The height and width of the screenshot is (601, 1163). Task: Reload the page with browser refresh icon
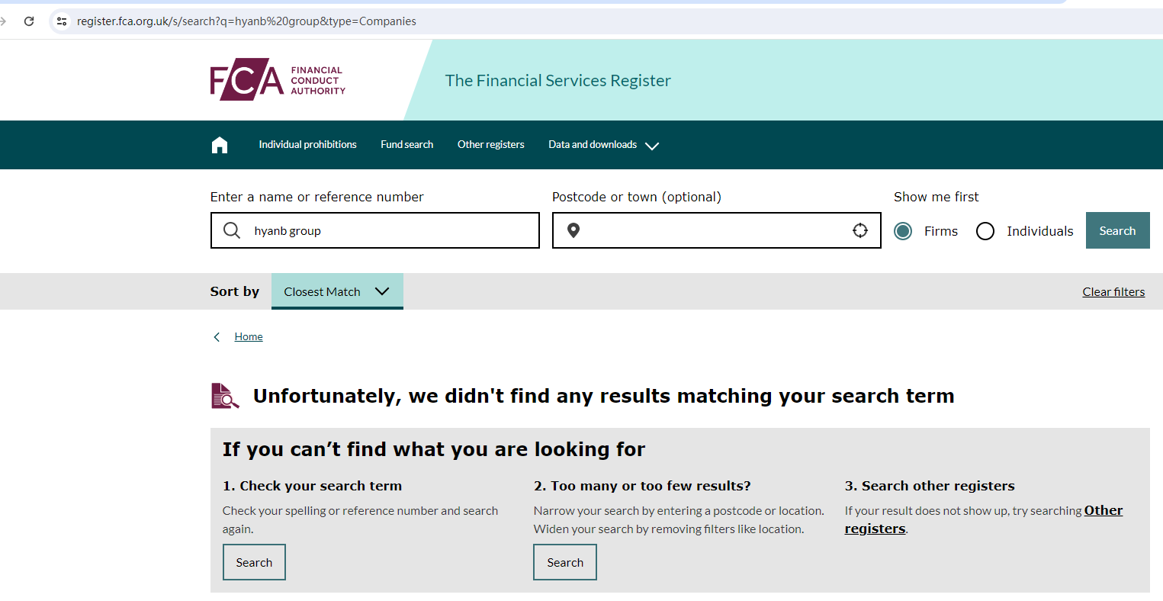(x=29, y=21)
